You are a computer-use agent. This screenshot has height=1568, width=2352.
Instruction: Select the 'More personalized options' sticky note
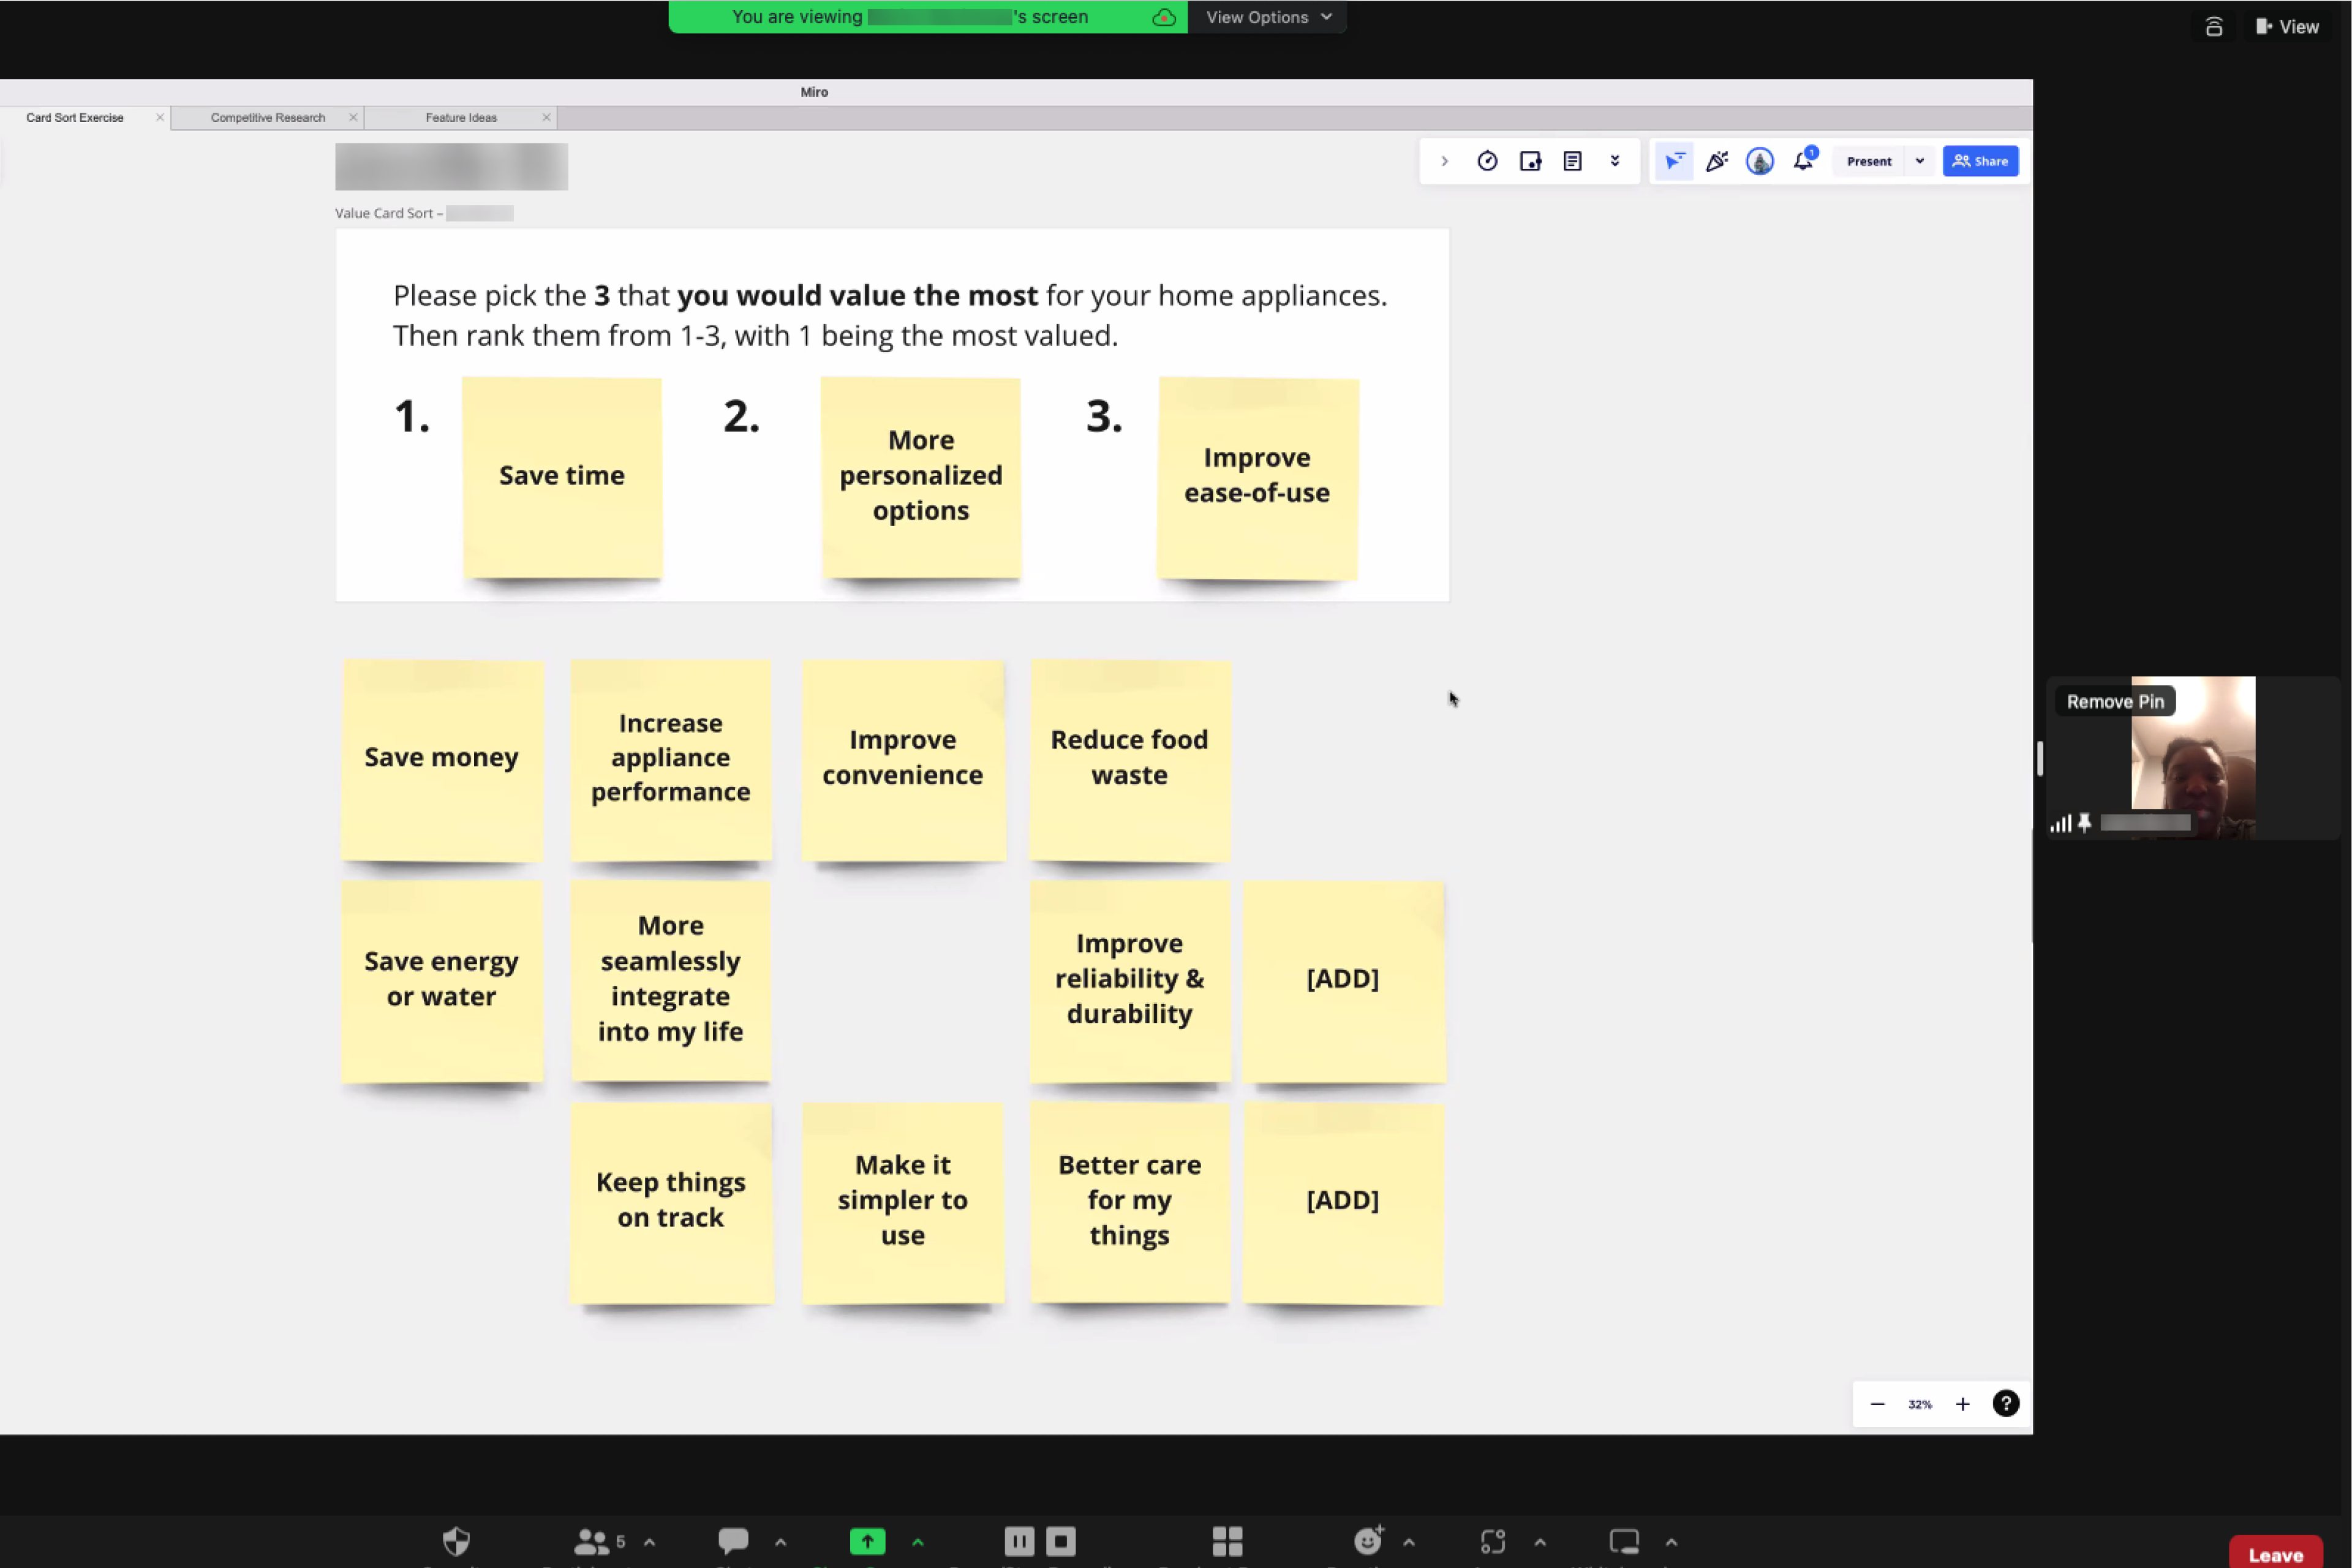pos(920,478)
